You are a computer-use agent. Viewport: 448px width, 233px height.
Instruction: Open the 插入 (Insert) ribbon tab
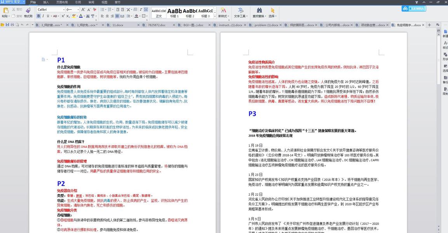pyautogui.click(x=46, y=2)
